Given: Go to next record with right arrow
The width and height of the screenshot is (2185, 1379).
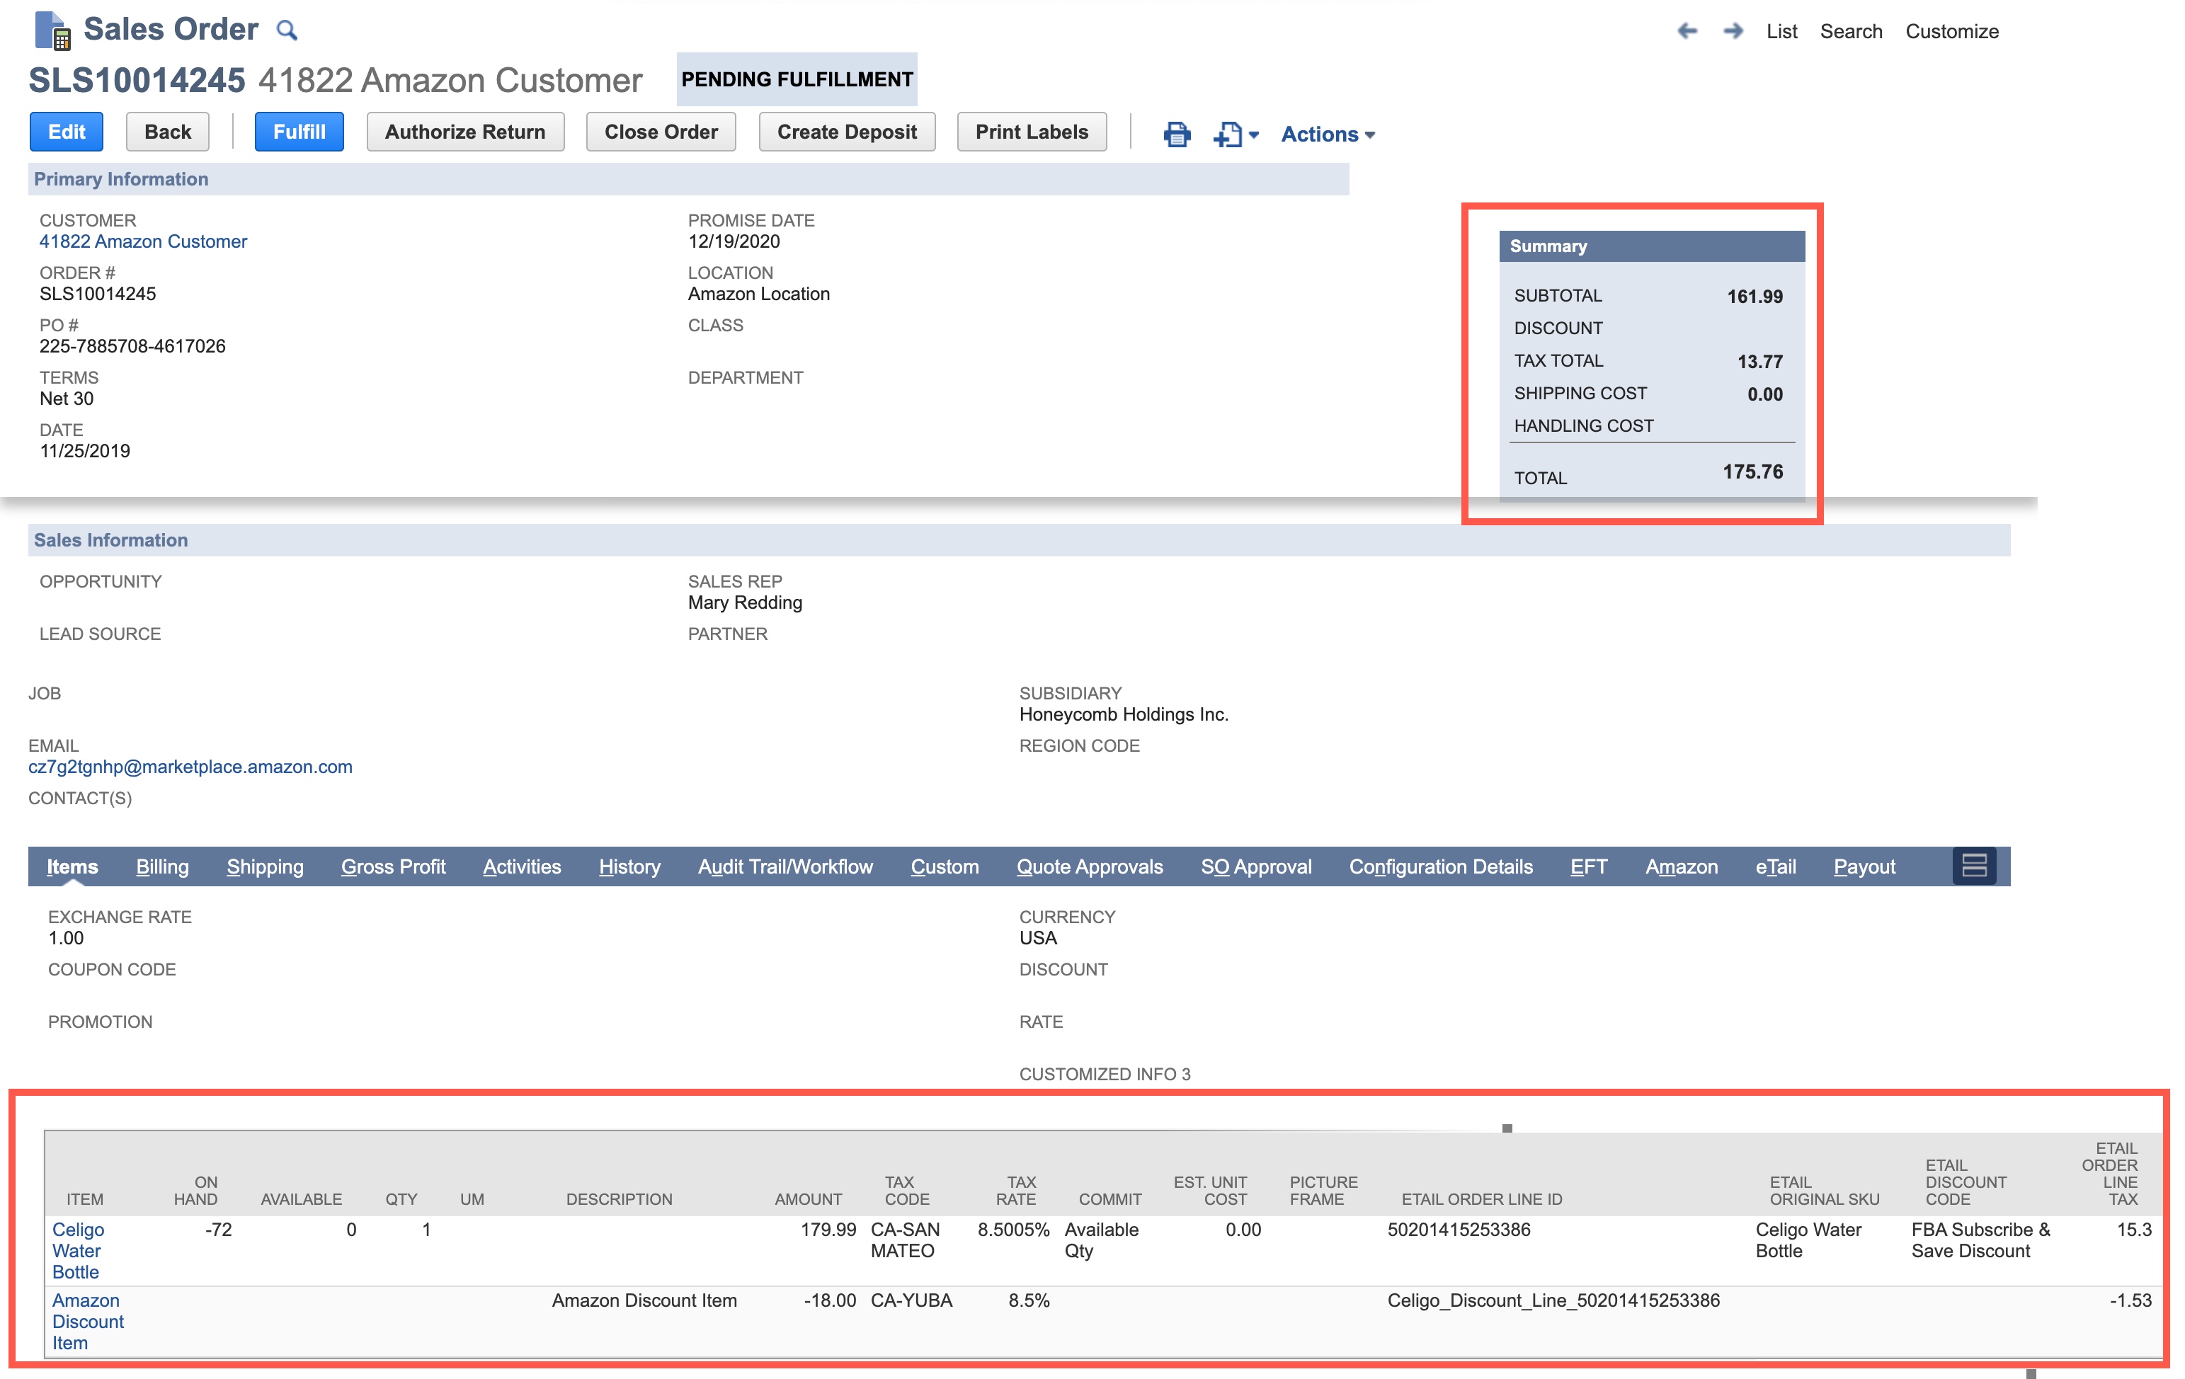Looking at the screenshot, I should tap(1733, 31).
